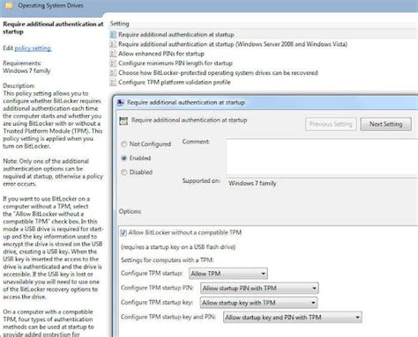Select 'Require additional authentication at startup' list row
This screenshot has width=418, height=337.
pyautogui.click(x=264, y=34)
